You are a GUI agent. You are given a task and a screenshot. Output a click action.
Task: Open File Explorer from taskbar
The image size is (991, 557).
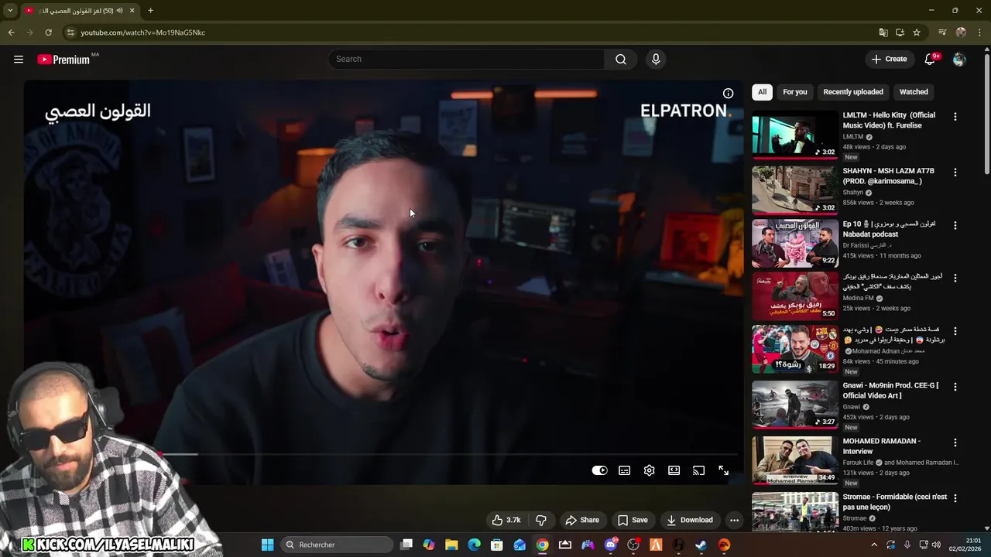451,545
